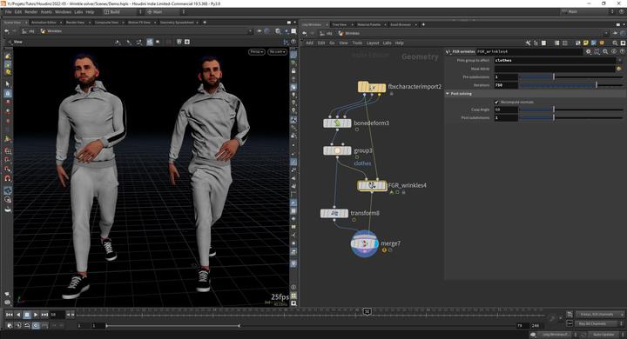
Task: Play the animation forward
Action: (x=36, y=315)
